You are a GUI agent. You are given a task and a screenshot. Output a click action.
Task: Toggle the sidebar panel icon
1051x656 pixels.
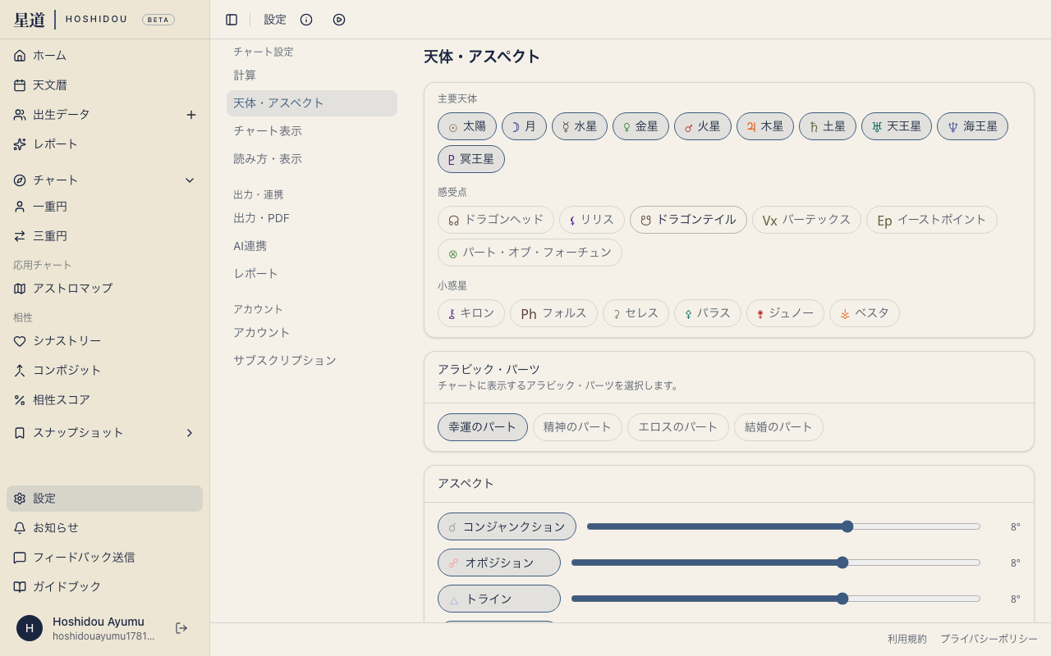click(x=232, y=20)
